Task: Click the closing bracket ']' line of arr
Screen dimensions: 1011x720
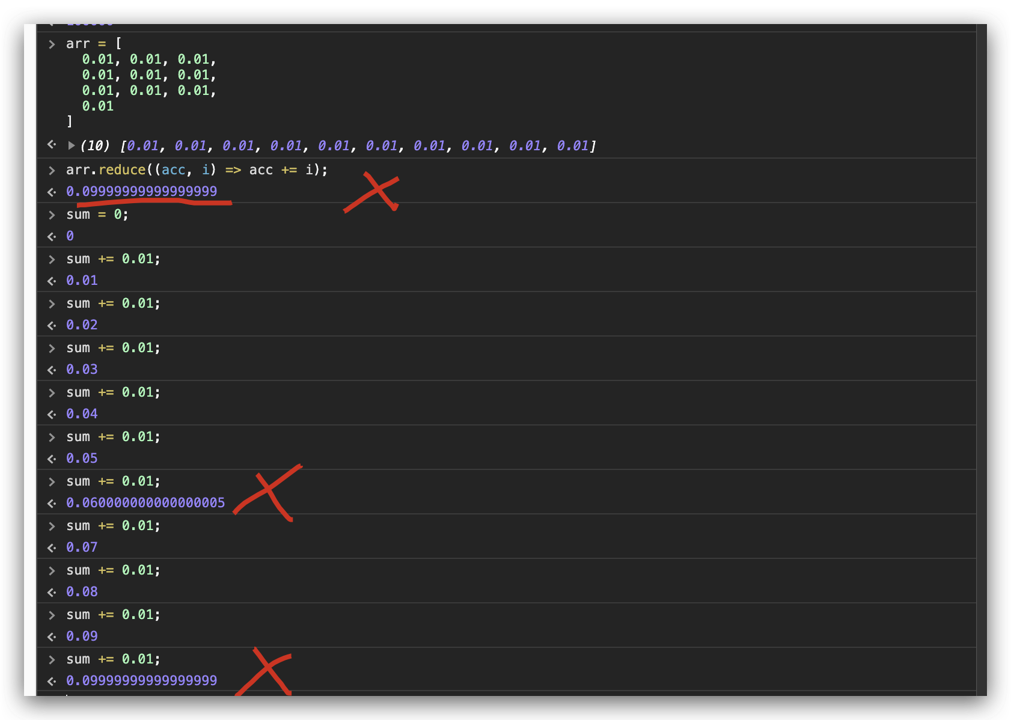Action: click(x=70, y=121)
